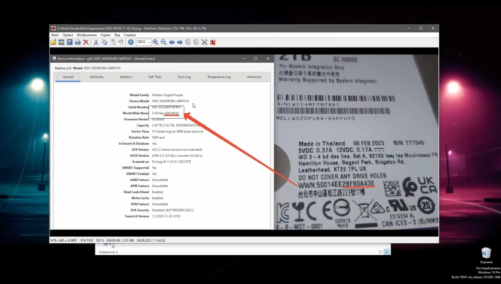This screenshot has height=284, width=501.
Task: Copy the image with the toolbar icon
Action: coord(104,42)
